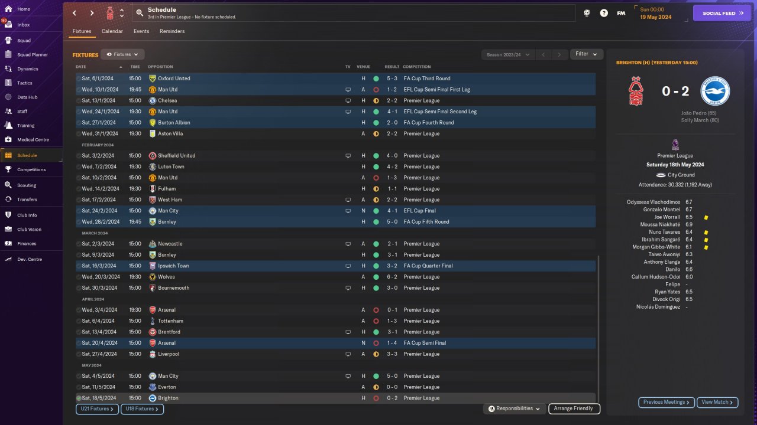Switch to the Events tab
Viewport: 757px width, 425px height.
141,31
